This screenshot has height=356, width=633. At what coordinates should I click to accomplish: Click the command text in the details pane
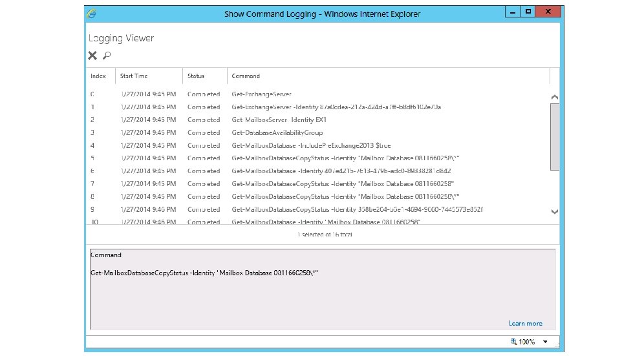click(204, 273)
